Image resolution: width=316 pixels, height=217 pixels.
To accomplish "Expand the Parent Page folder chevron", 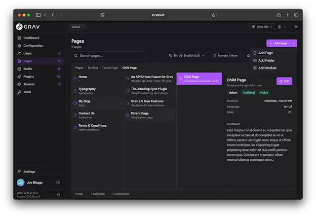I will point(173,115).
